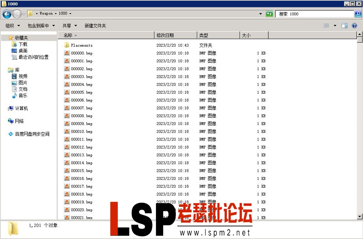Click the back navigation arrow button
This screenshot has height=239, width=363.
(x=6, y=14)
